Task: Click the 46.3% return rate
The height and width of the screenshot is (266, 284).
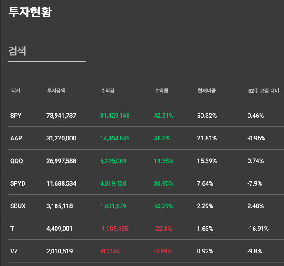Action: pyautogui.click(x=162, y=138)
